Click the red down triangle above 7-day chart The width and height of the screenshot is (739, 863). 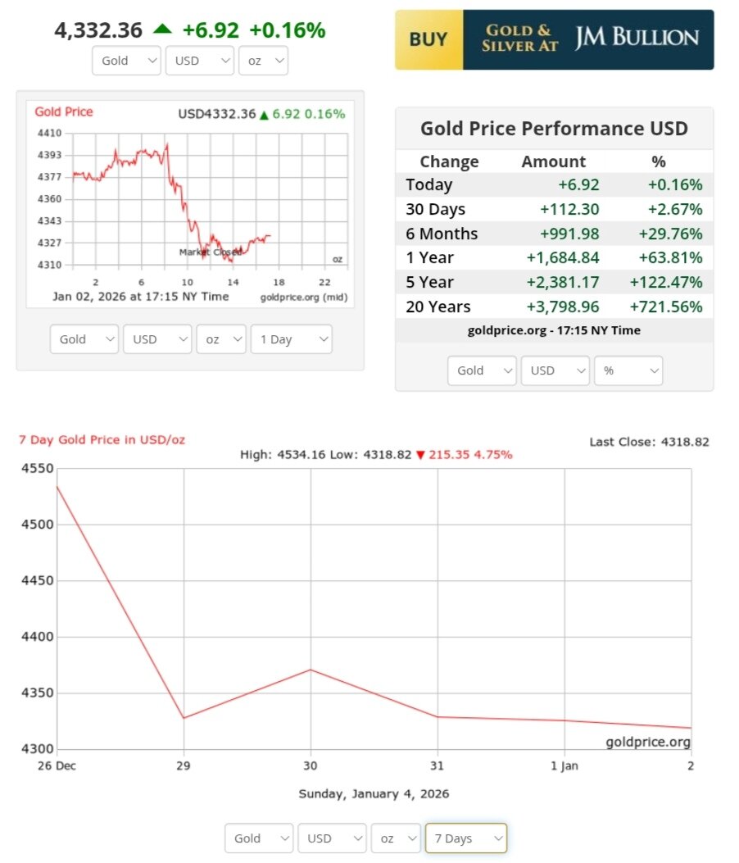coord(420,455)
